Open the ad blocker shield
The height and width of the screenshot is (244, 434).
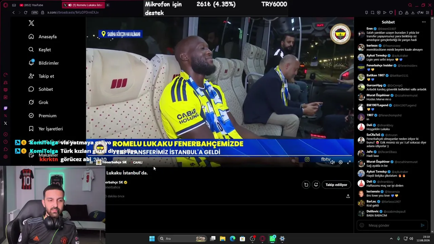coord(379,13)
